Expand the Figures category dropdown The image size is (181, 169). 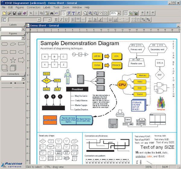click(x=23, y=38)
